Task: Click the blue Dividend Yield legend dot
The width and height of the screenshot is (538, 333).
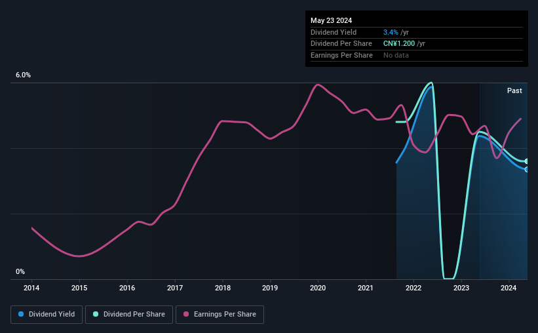Action: coord(21,314)
